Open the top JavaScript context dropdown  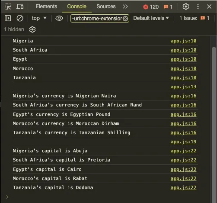(39, 18)
